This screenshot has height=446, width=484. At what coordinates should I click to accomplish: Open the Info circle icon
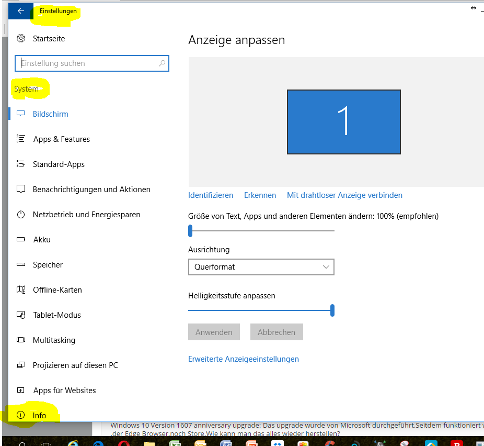21,415
